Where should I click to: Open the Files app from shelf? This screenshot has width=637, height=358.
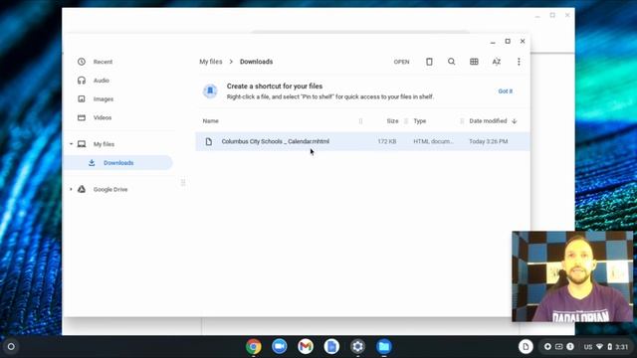pyautogui.click(x=383, y=347)
